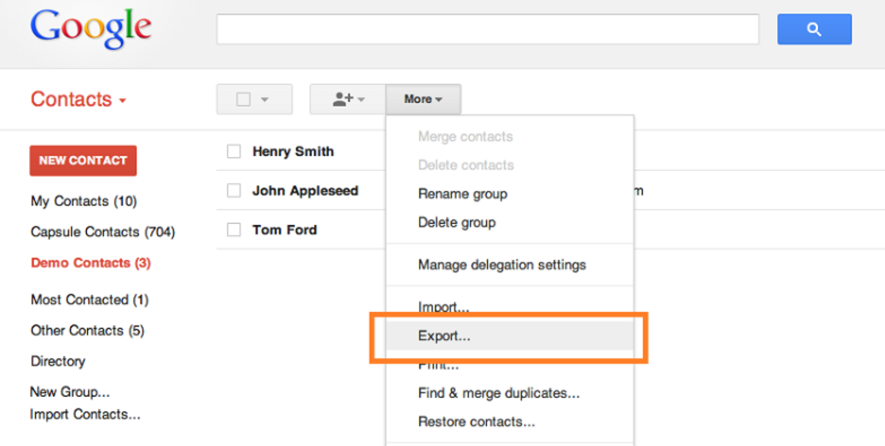Open My Contacts (10) group

[x=84, y=201]
